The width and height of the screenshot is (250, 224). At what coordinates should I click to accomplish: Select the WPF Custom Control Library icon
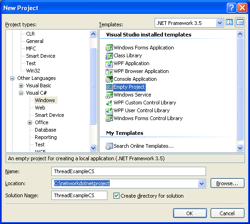pos(109,103)
